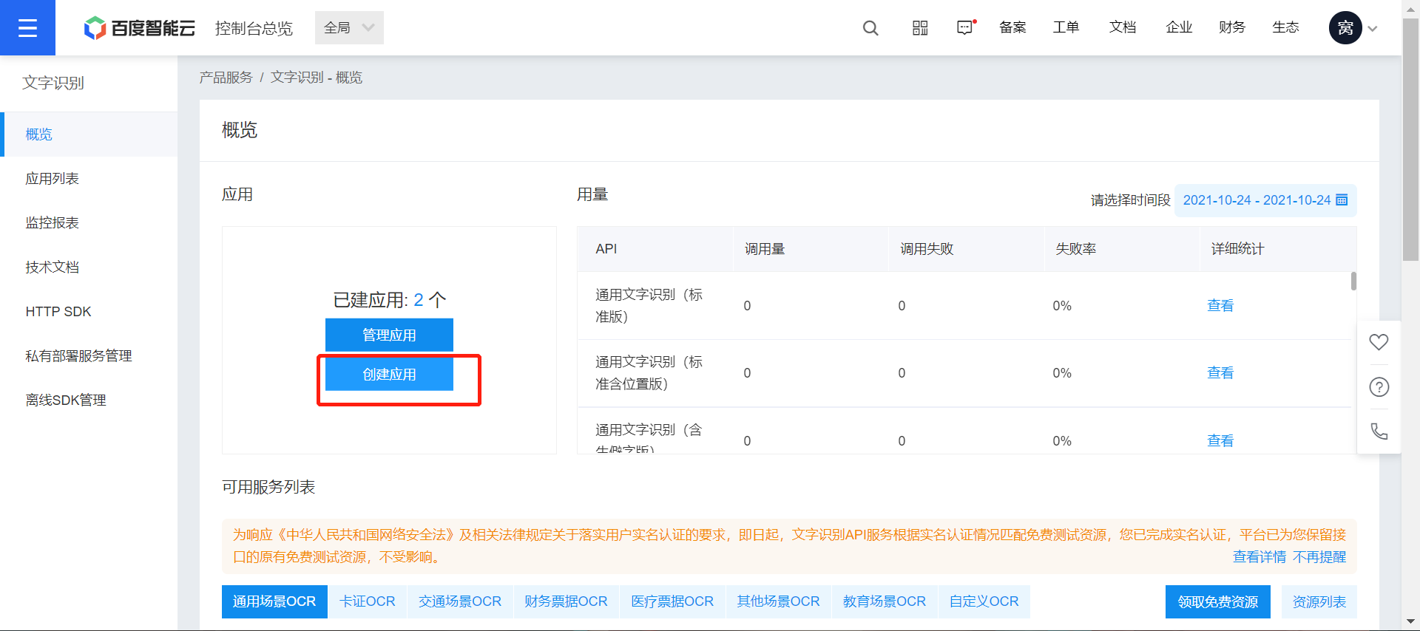Switch to the 医疗票据OCR tab
The height and width of the screenshot is (631, 1420).
point(672,601)
